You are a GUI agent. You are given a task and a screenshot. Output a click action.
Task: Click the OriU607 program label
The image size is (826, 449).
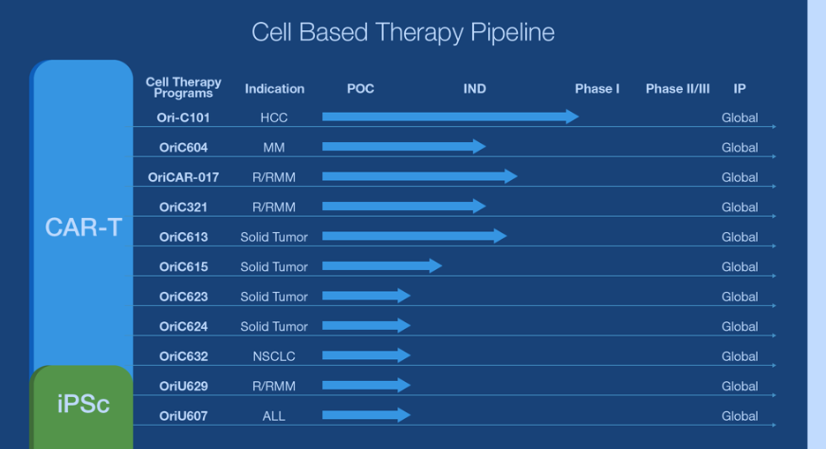184,415
